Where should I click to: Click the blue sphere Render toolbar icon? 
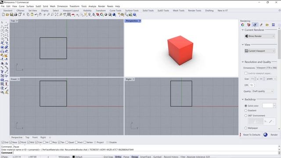point(114,14)
